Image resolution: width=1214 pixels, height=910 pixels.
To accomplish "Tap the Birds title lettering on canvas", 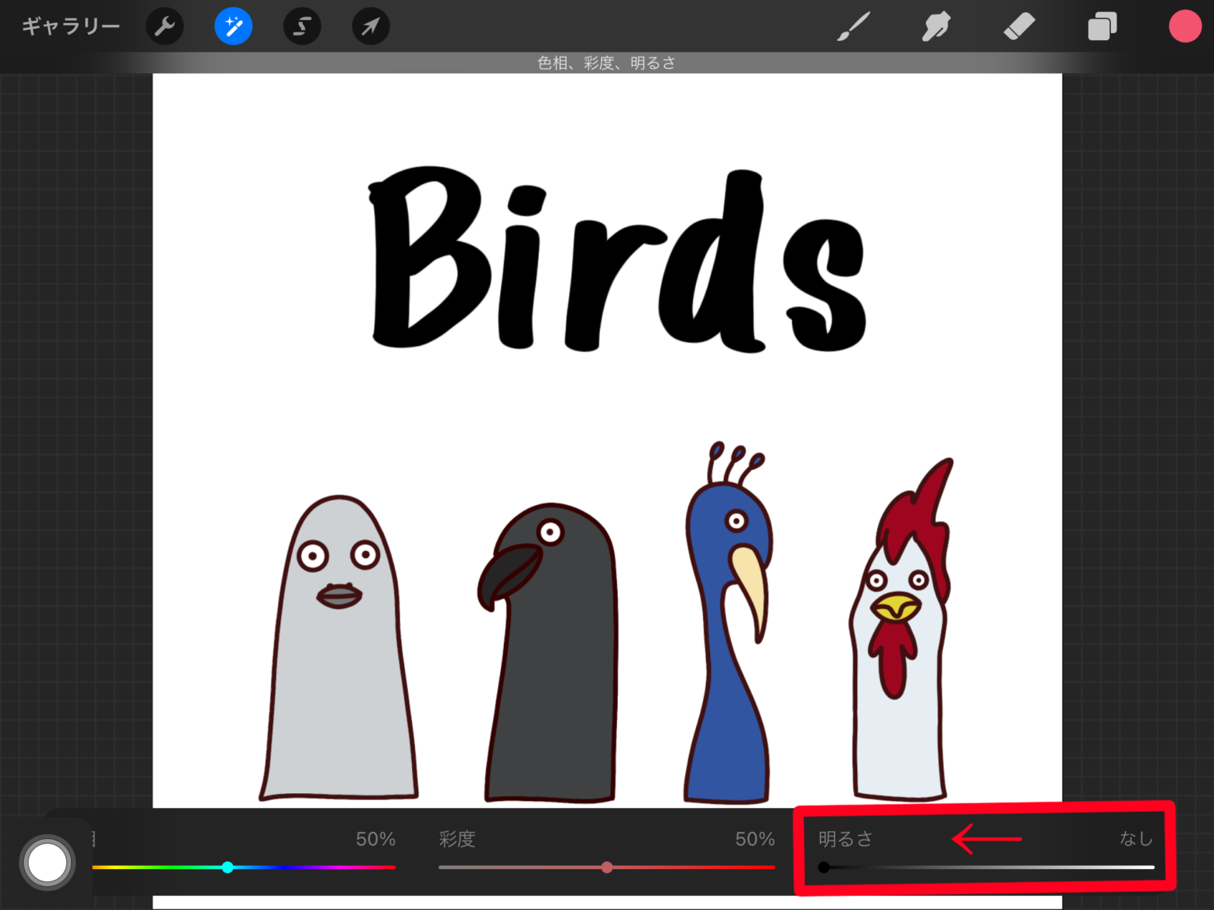I will point(617,259).
